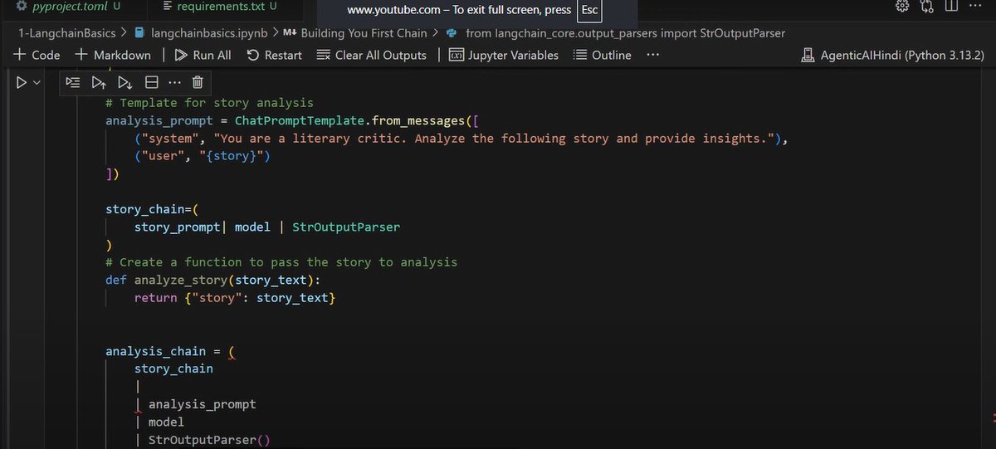Viewport: 996px width, 449px height.
Task: Execute above cells using cell toolbar icon
Action: pyautogui.click(x=99, y=83)
